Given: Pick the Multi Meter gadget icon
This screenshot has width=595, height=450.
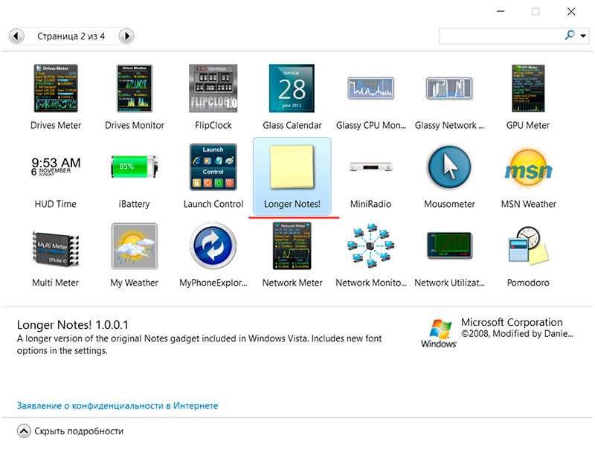Looking at the screenshot, I should pos(56,246).
